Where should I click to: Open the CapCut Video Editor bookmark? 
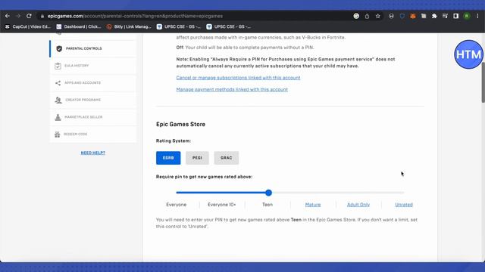(x=28, y=27)
